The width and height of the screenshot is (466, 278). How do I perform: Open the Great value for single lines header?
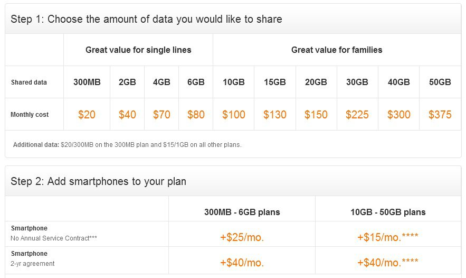coord(138,50)
